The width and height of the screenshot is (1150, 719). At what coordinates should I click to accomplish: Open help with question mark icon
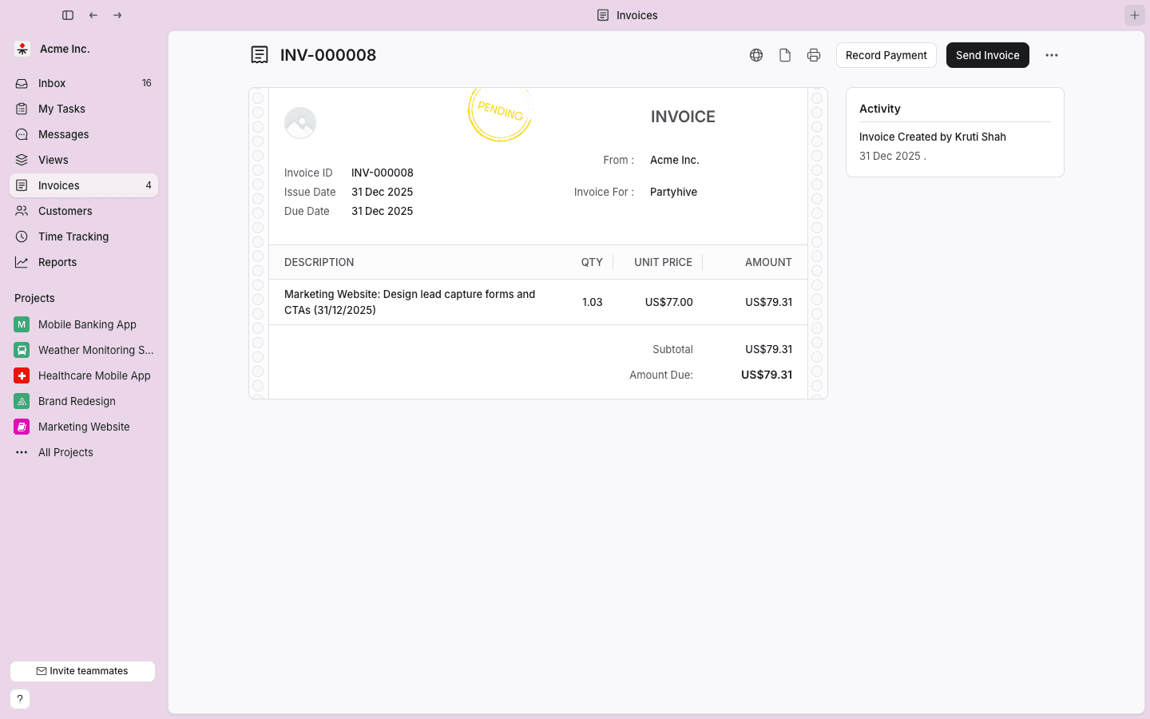(20, 699)
